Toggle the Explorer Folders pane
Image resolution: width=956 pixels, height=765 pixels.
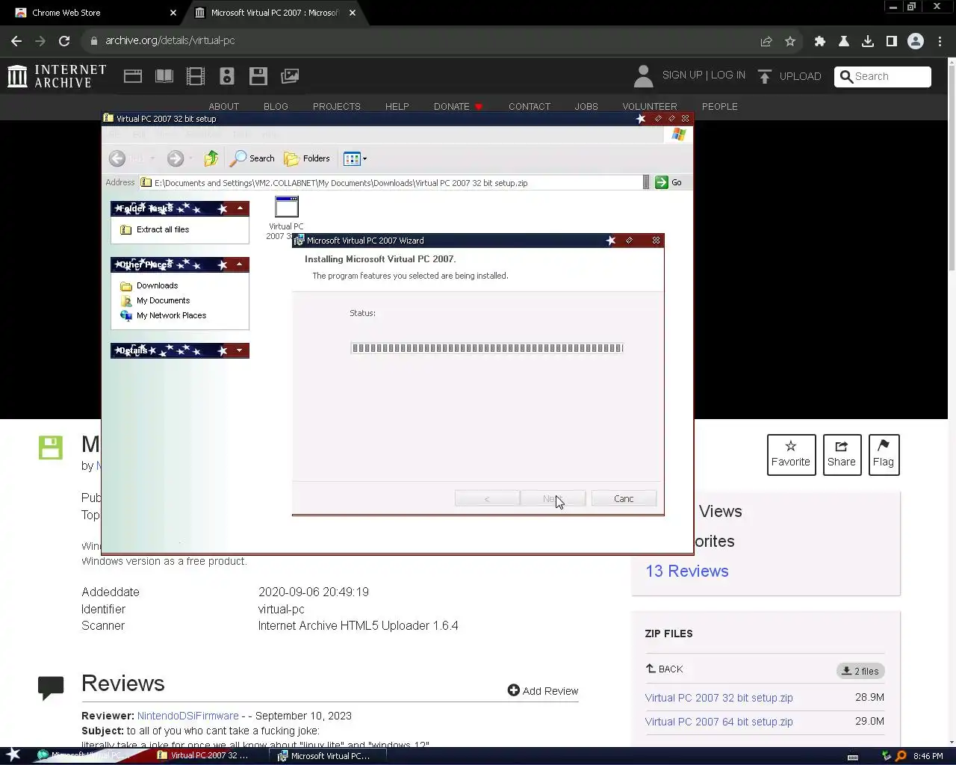(x=307, y=158)
